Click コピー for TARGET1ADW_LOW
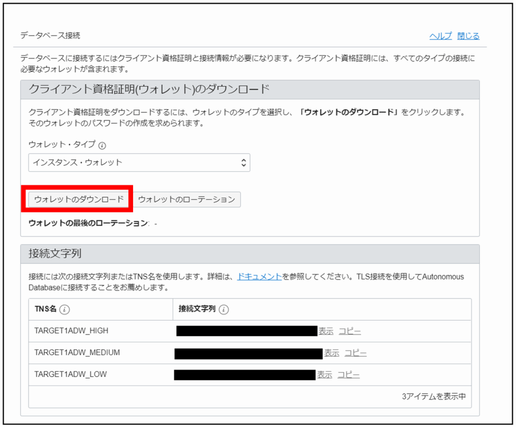The width and height of the screenshot is (516, 427). pos(348,375)
